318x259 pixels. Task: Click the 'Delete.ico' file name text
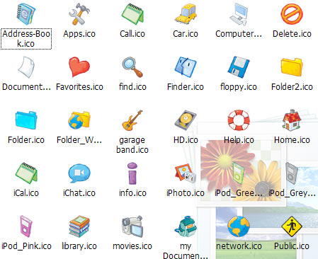click(x=292, y=34)
